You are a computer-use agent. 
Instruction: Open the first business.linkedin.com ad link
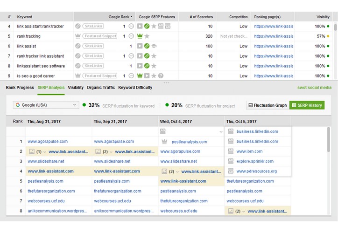point(257,131)
